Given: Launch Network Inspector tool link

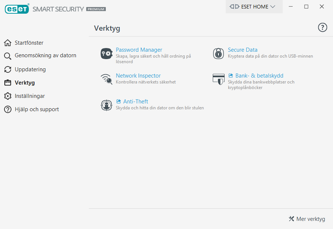Looking at the screenshot, I should coord(138,76).
